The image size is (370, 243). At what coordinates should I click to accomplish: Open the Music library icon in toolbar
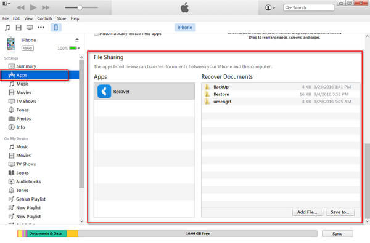click(7, 28)
